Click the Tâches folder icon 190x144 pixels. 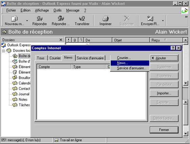point(15,105)
